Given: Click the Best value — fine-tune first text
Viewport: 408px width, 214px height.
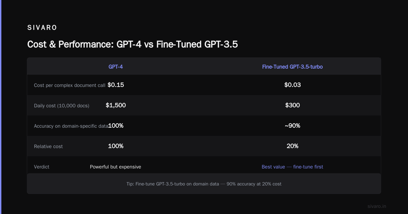Looking at the screenshot, I should (x=292, y=167).
